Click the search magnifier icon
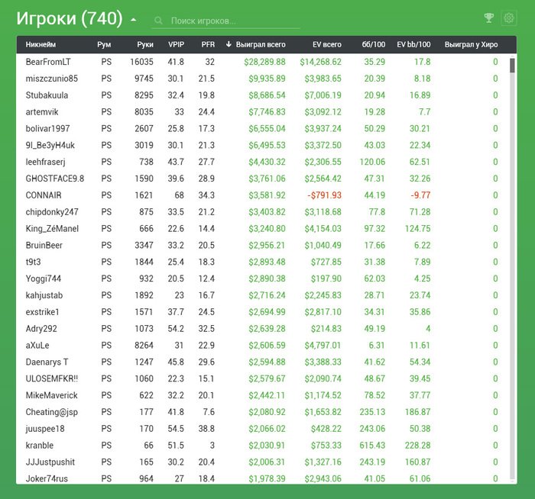Screen dimensions: 535x499 pos(158,21)
